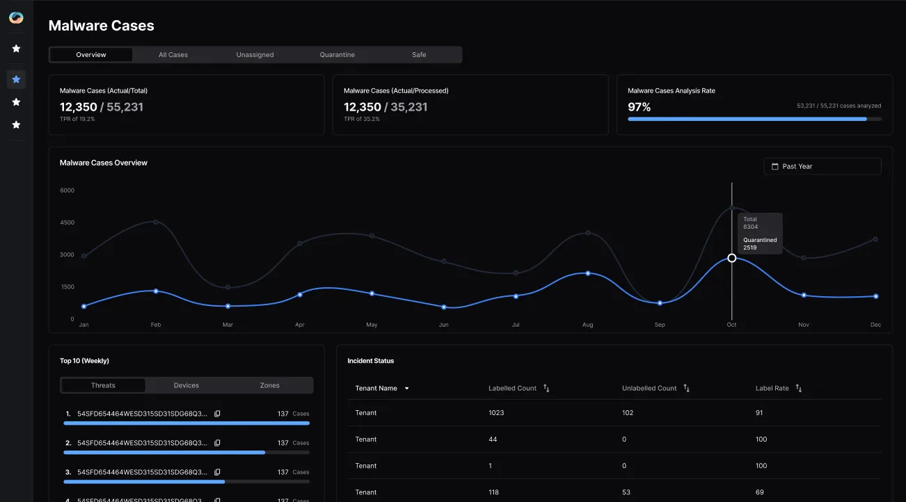906x502 pixels.
Task: Open the third star item in the sidebar
Action: [x=16, y=102]
